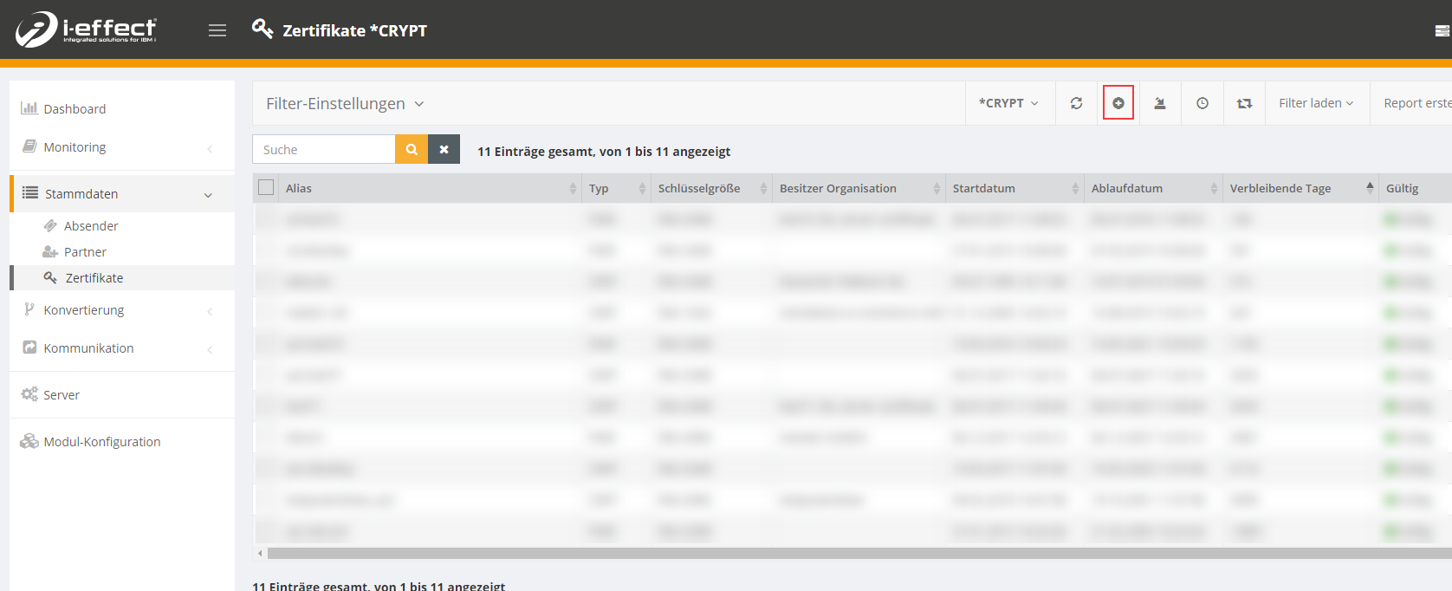
Task: Check the select-all checkbox in table header
Action: (x=266, y=187)
